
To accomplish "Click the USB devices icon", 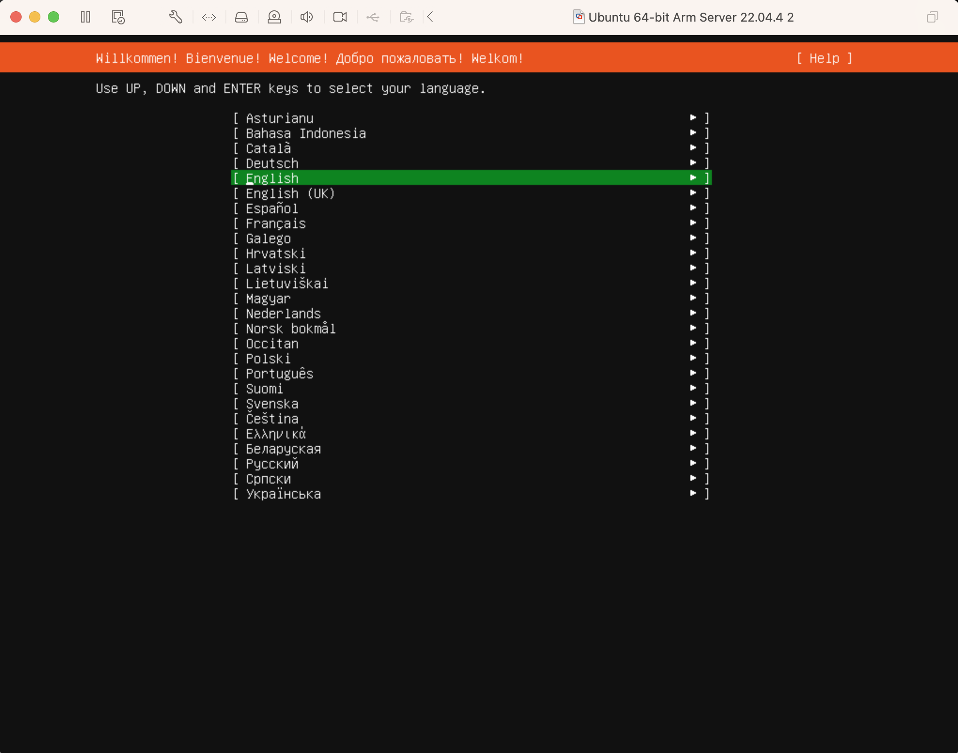I will [373, 17].
